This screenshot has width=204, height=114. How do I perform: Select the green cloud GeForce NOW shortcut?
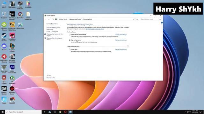coord(4,26)
